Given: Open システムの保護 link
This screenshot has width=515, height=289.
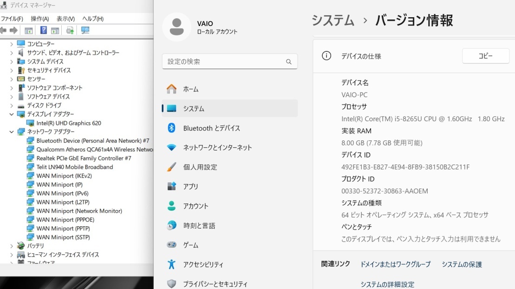Looking at the screenshot, I should (462, 264).
